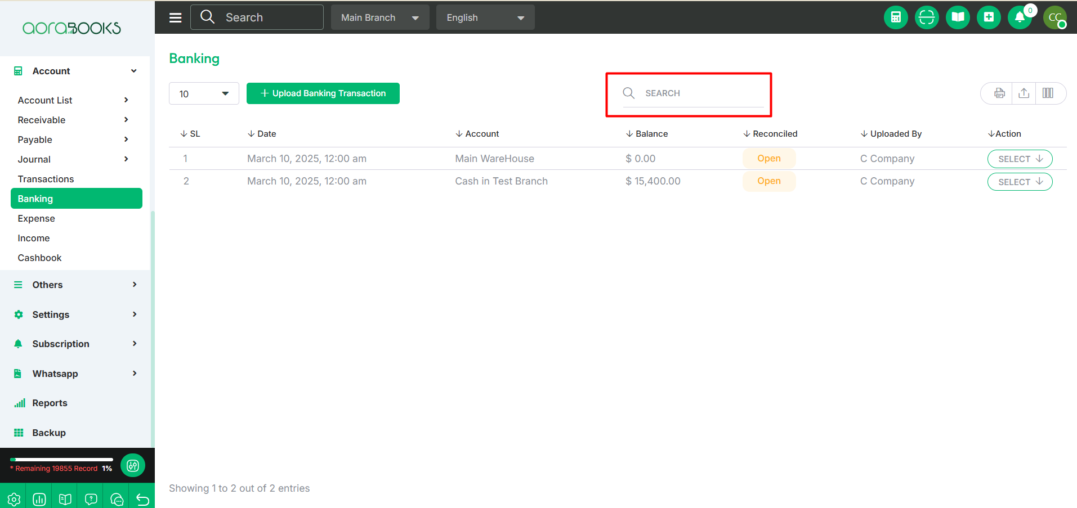This screenshot has width=1077, height=508.
Task: Click the aoraBOOKS logo
Action: (x=71, y=28)
